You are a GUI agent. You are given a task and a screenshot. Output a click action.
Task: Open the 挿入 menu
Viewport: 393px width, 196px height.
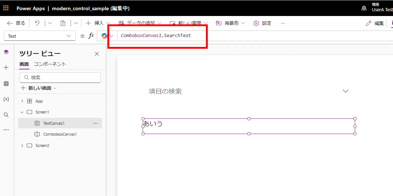(x=95, y=23)
